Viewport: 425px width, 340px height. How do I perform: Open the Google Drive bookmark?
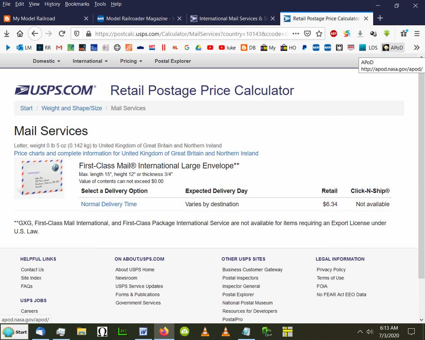click(x=198, y=48)
